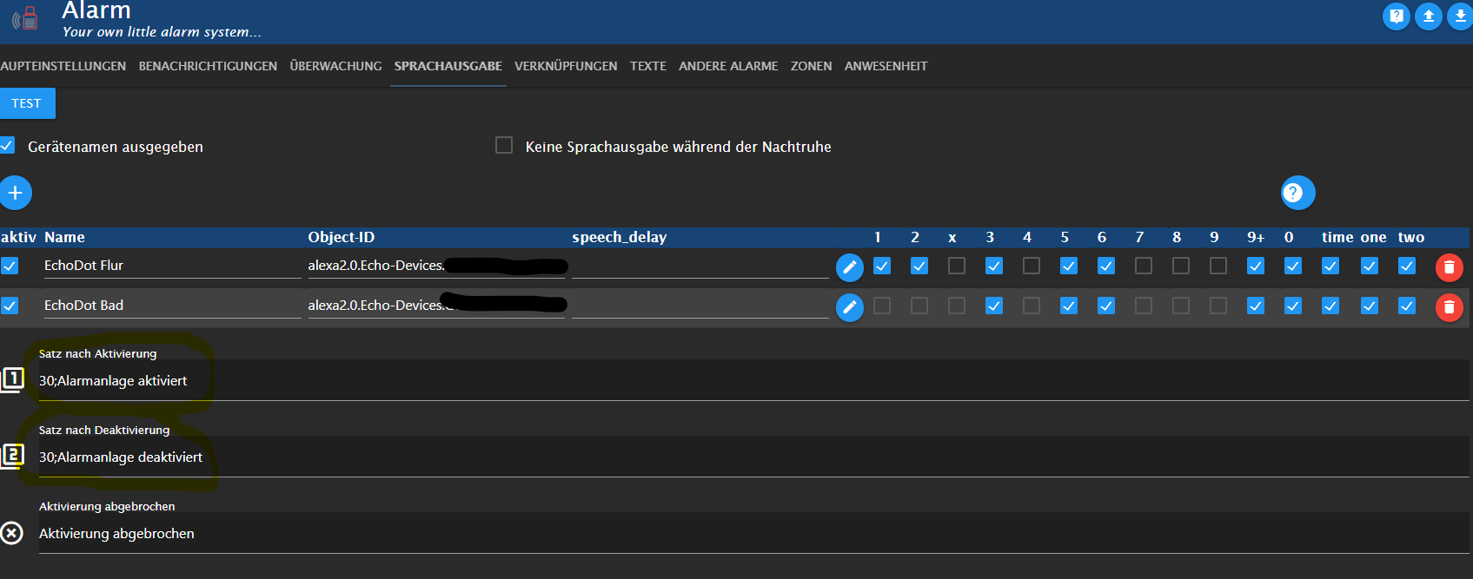Open the help icon in header

(x=1396, y=16)
